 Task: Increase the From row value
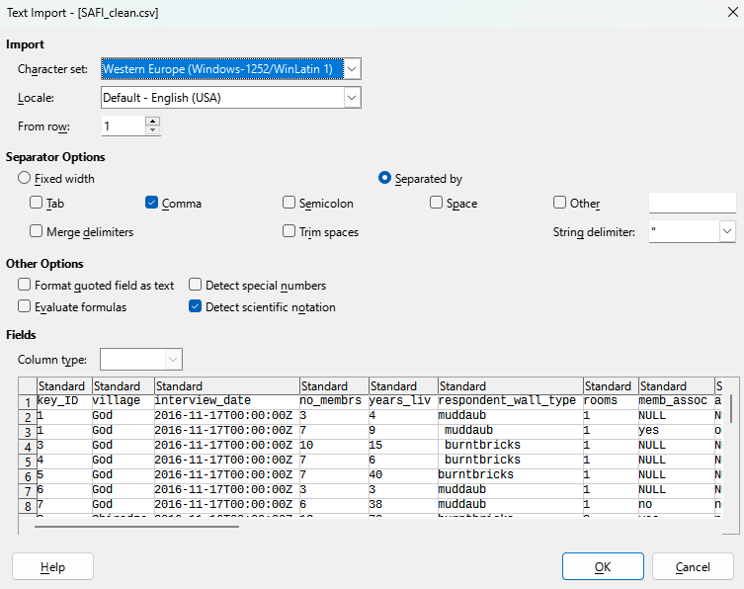pos(152,121)
